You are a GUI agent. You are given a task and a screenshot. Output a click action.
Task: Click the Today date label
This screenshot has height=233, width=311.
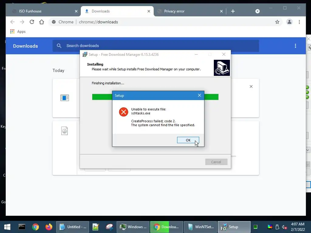58,70
